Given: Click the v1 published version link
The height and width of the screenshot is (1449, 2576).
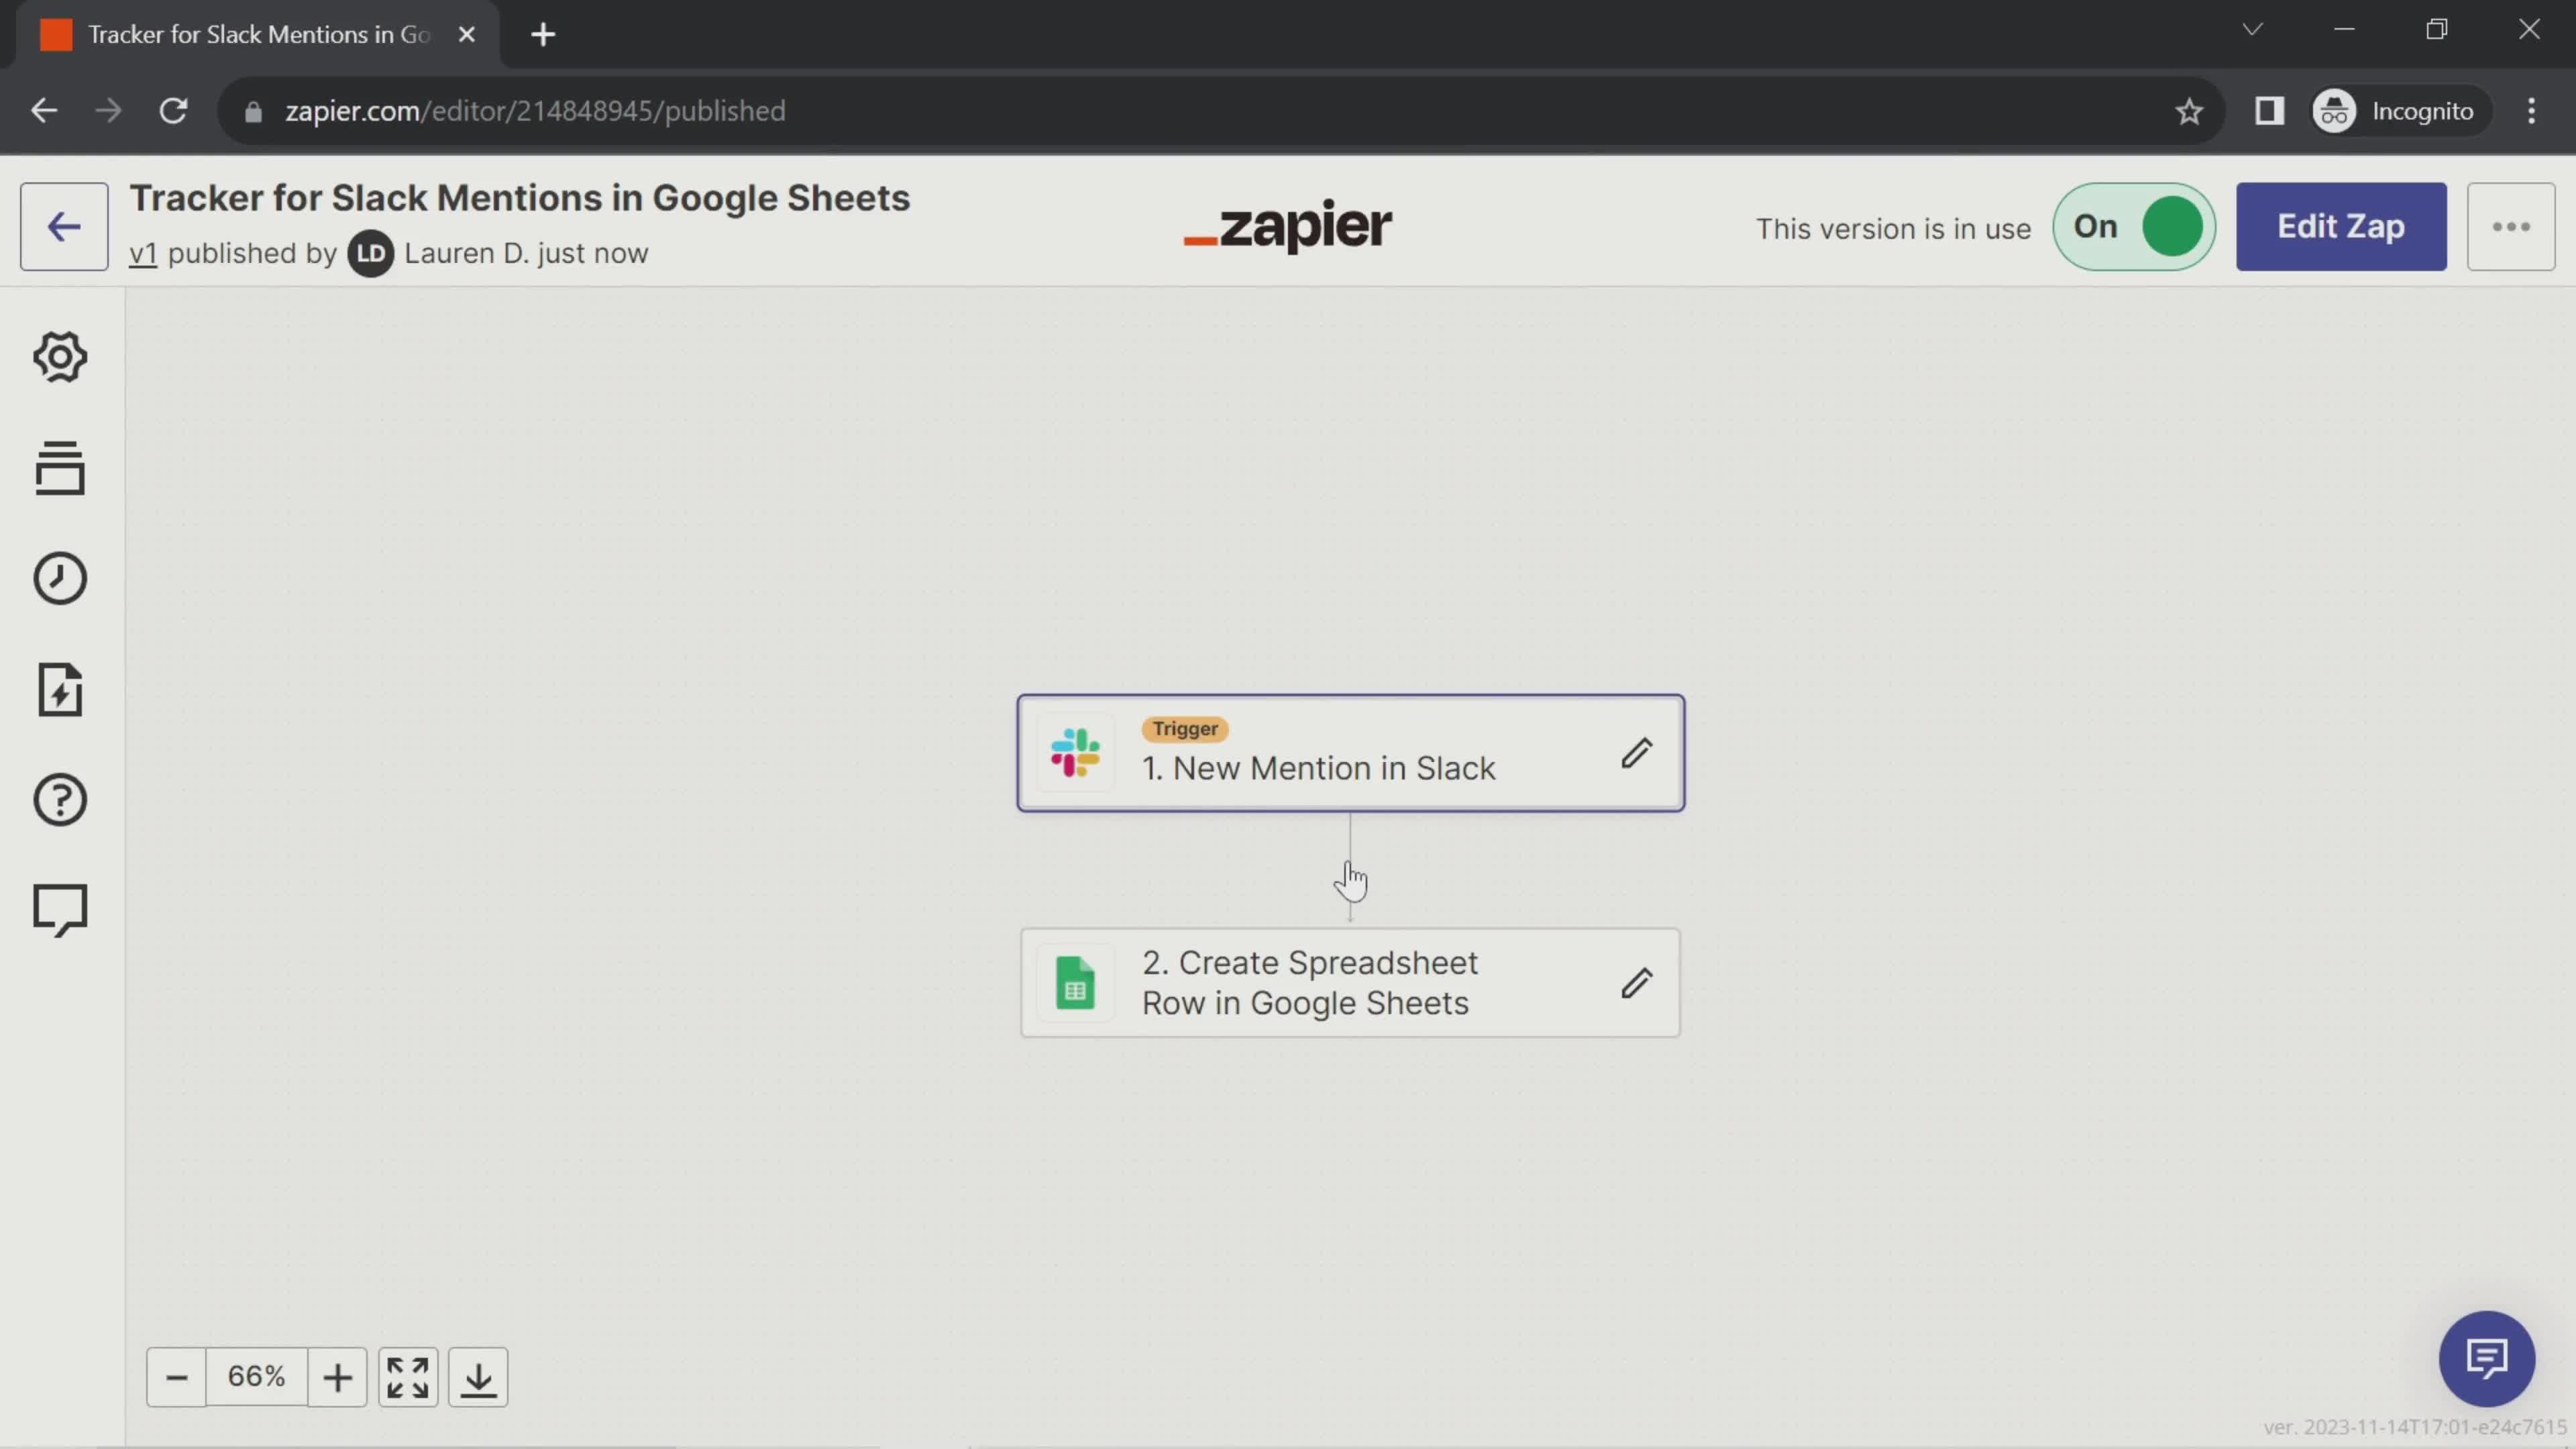Looking at the screenshot, I should 145,253.
